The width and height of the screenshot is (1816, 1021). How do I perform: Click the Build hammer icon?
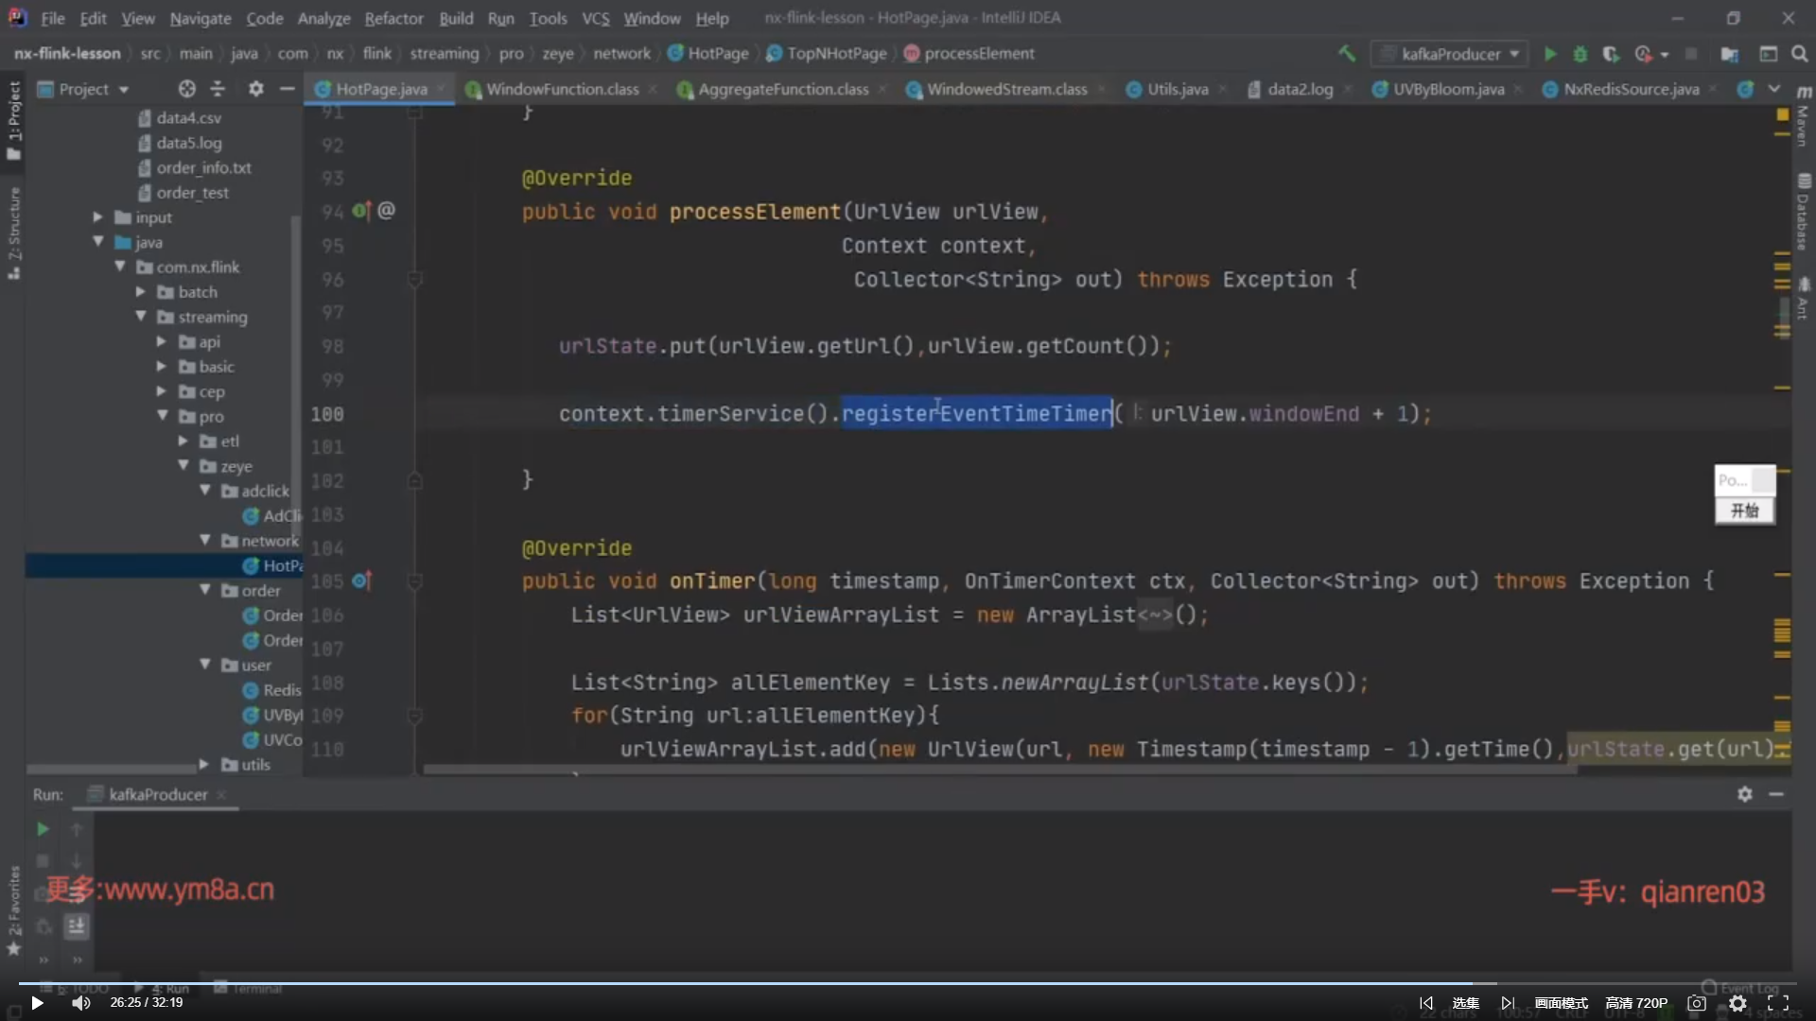point(1346,54)
